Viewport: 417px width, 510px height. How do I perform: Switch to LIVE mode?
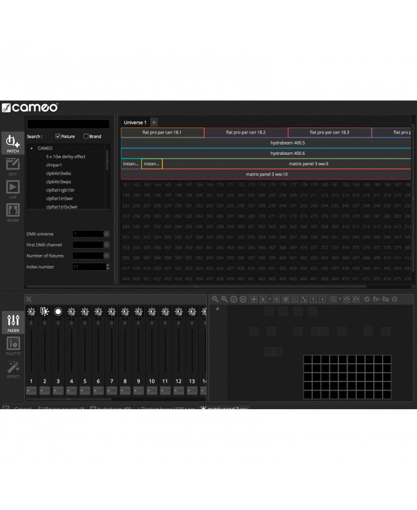point(13,189)
